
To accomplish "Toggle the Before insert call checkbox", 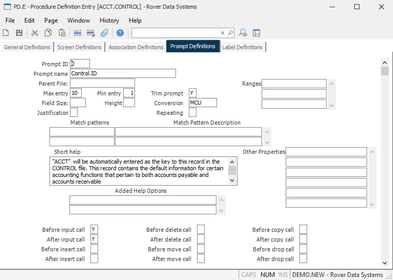I will coord(94,249).
